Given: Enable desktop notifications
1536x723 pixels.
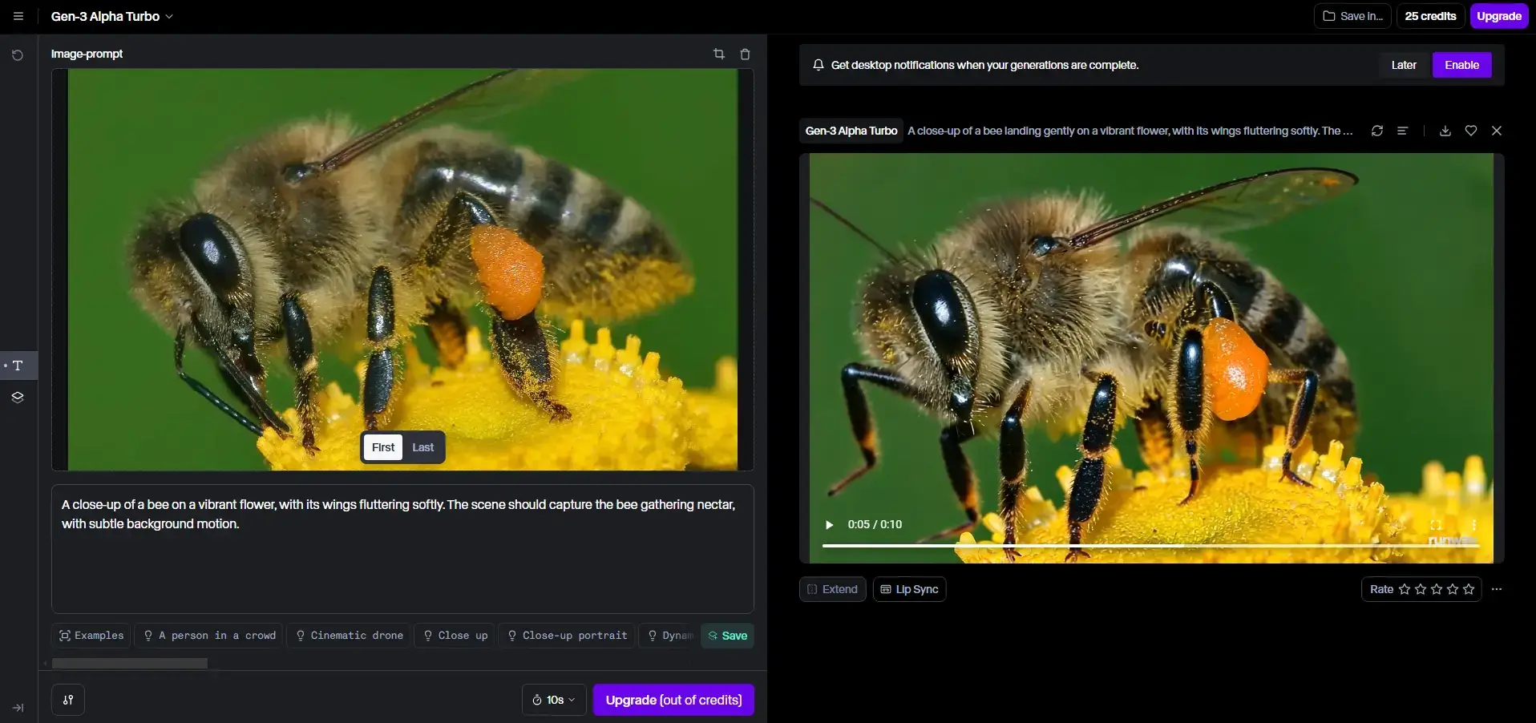Looking at the screenshot, I should (x=1461, y=65).
